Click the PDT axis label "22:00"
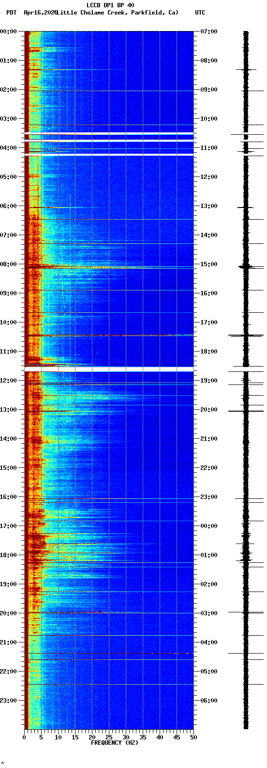This screenshot has height=768, width=267. coord(9,672)
